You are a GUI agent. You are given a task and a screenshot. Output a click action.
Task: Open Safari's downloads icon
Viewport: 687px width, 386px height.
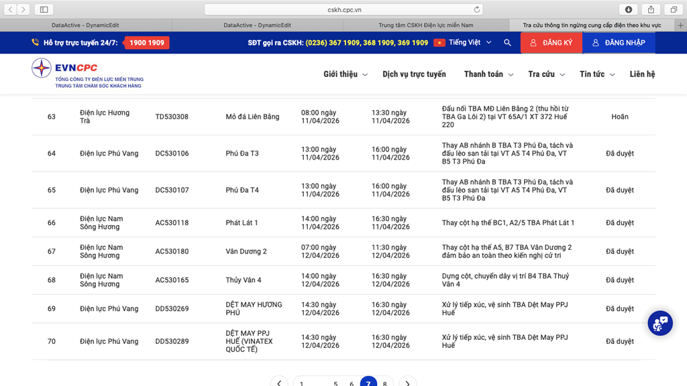(629, 9)
